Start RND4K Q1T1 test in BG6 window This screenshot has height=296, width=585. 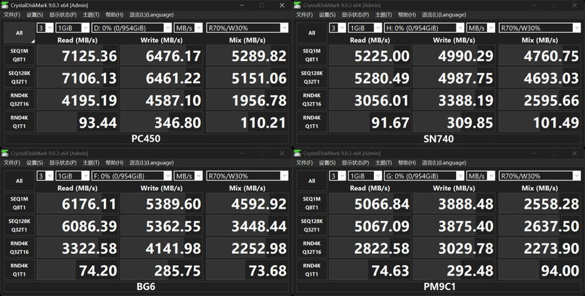click(20, 270)
